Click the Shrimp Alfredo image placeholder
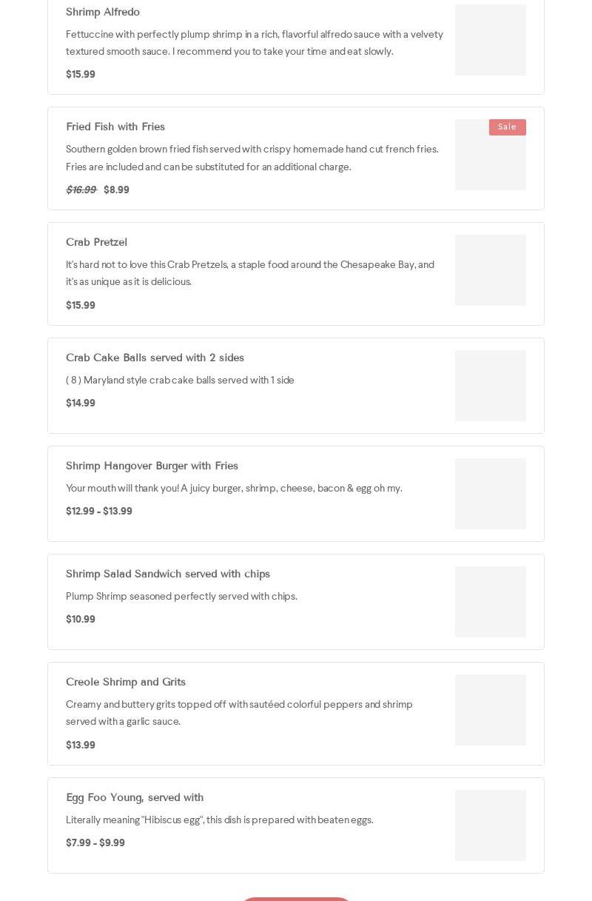 (x=491, y=40)
